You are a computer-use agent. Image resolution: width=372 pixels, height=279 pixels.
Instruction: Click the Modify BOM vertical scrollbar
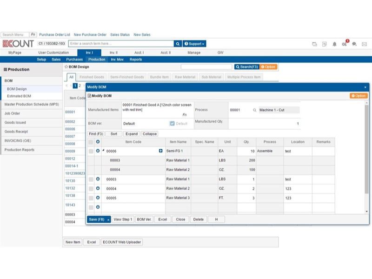[x=367, y=149]
